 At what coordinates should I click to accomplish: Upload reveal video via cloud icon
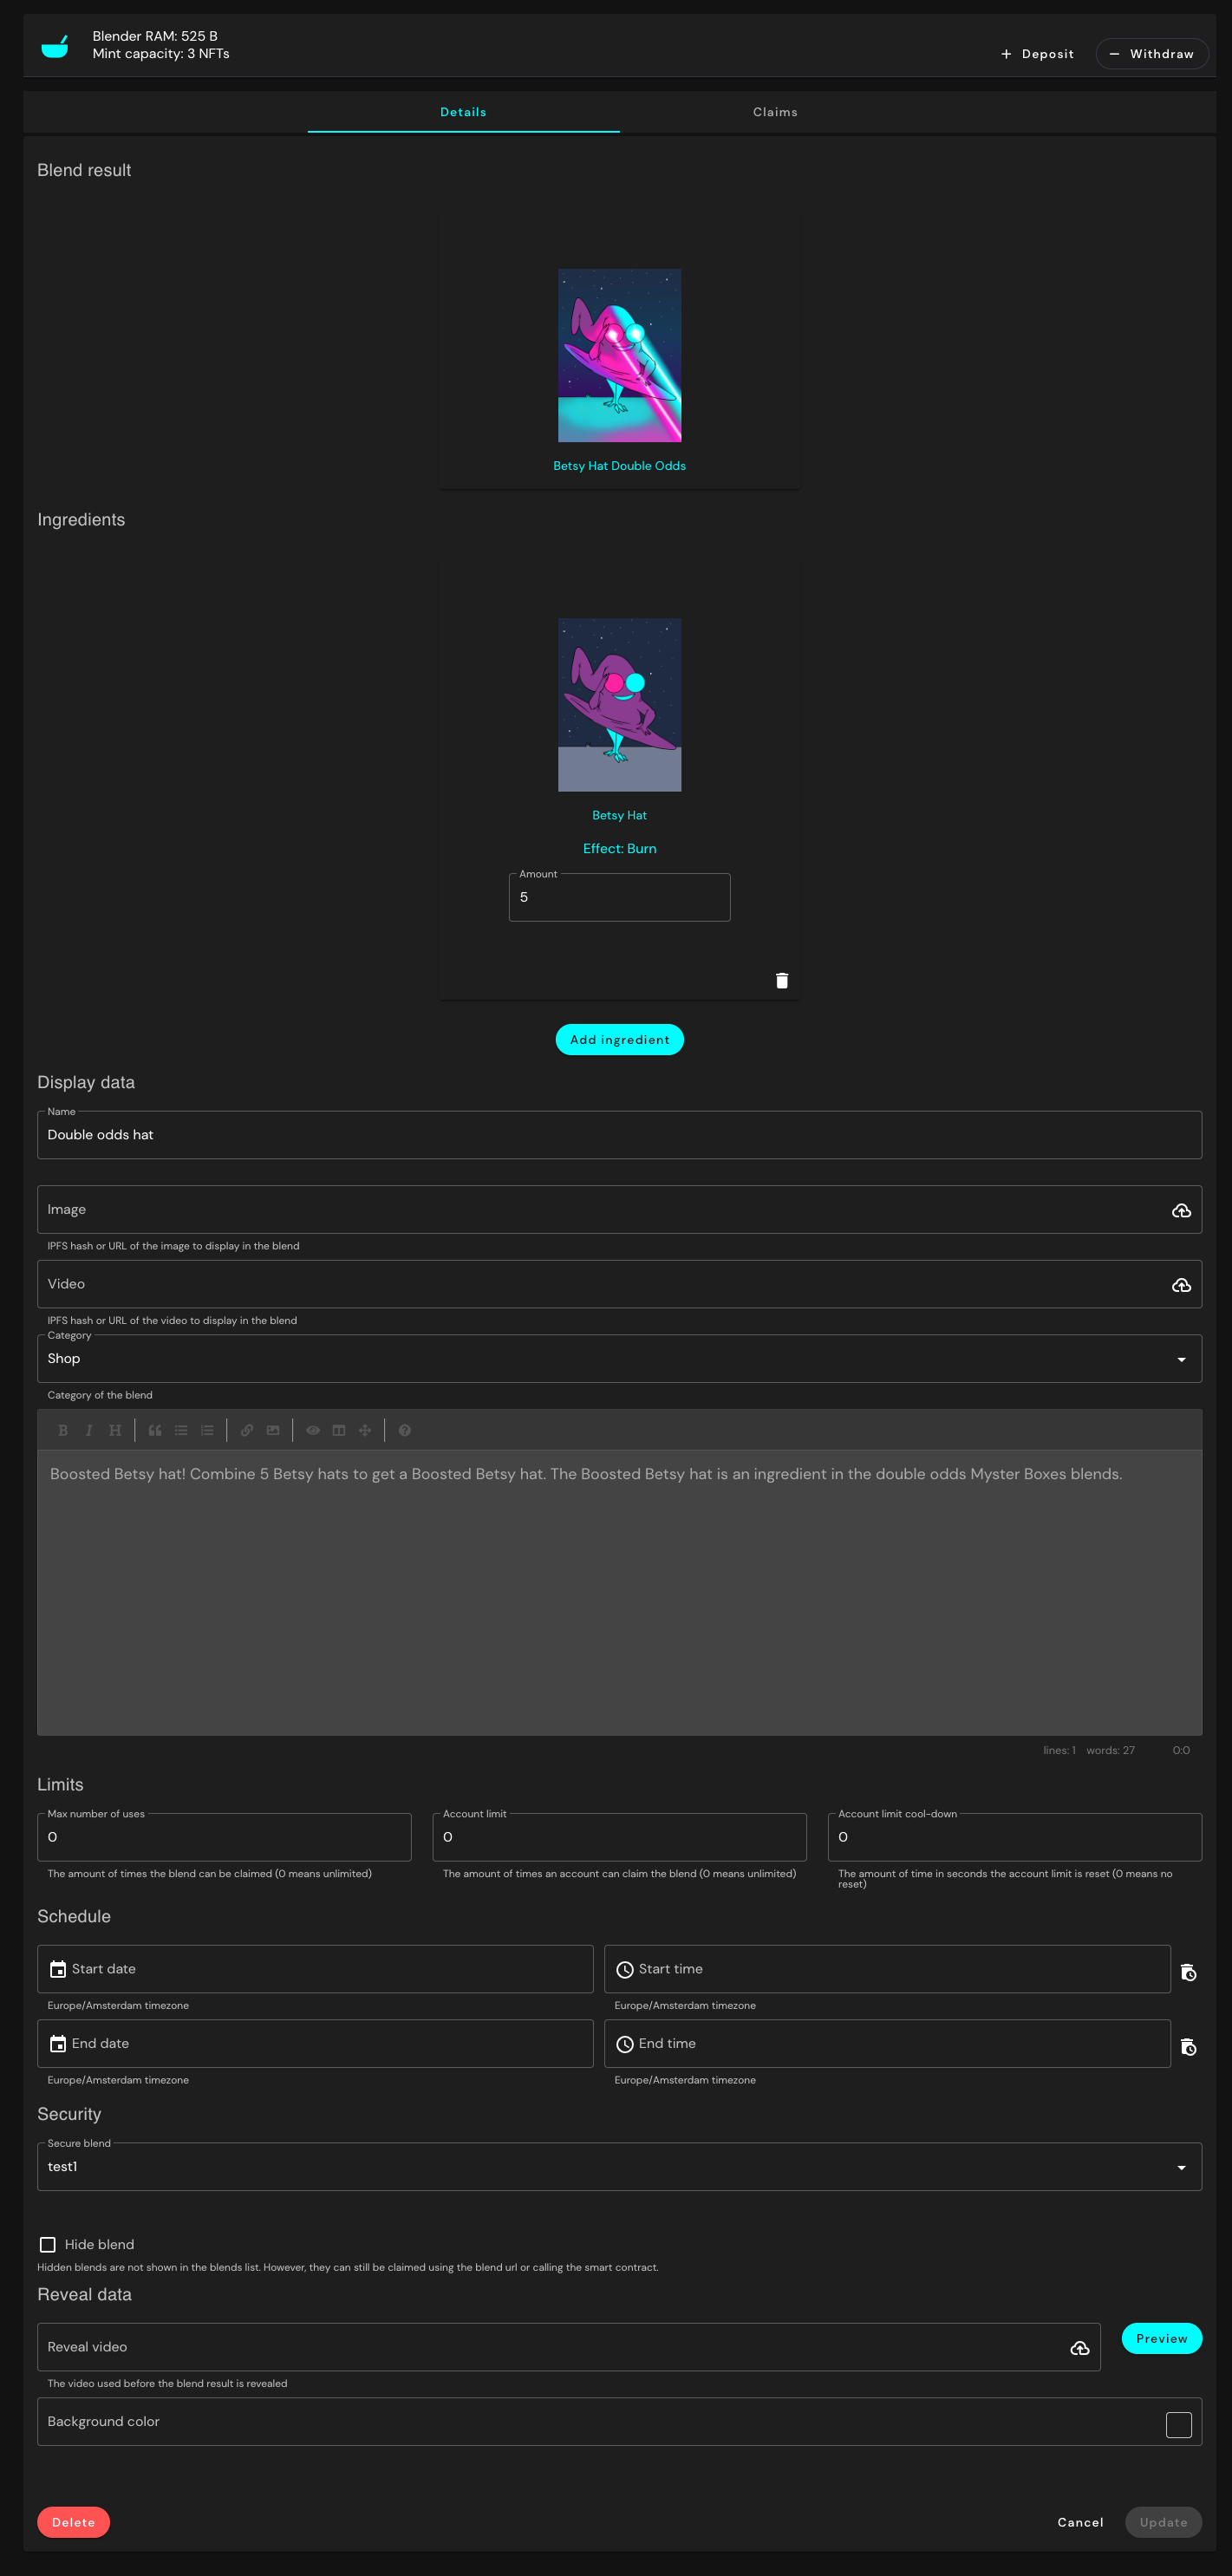(x=1080, y=2347)
